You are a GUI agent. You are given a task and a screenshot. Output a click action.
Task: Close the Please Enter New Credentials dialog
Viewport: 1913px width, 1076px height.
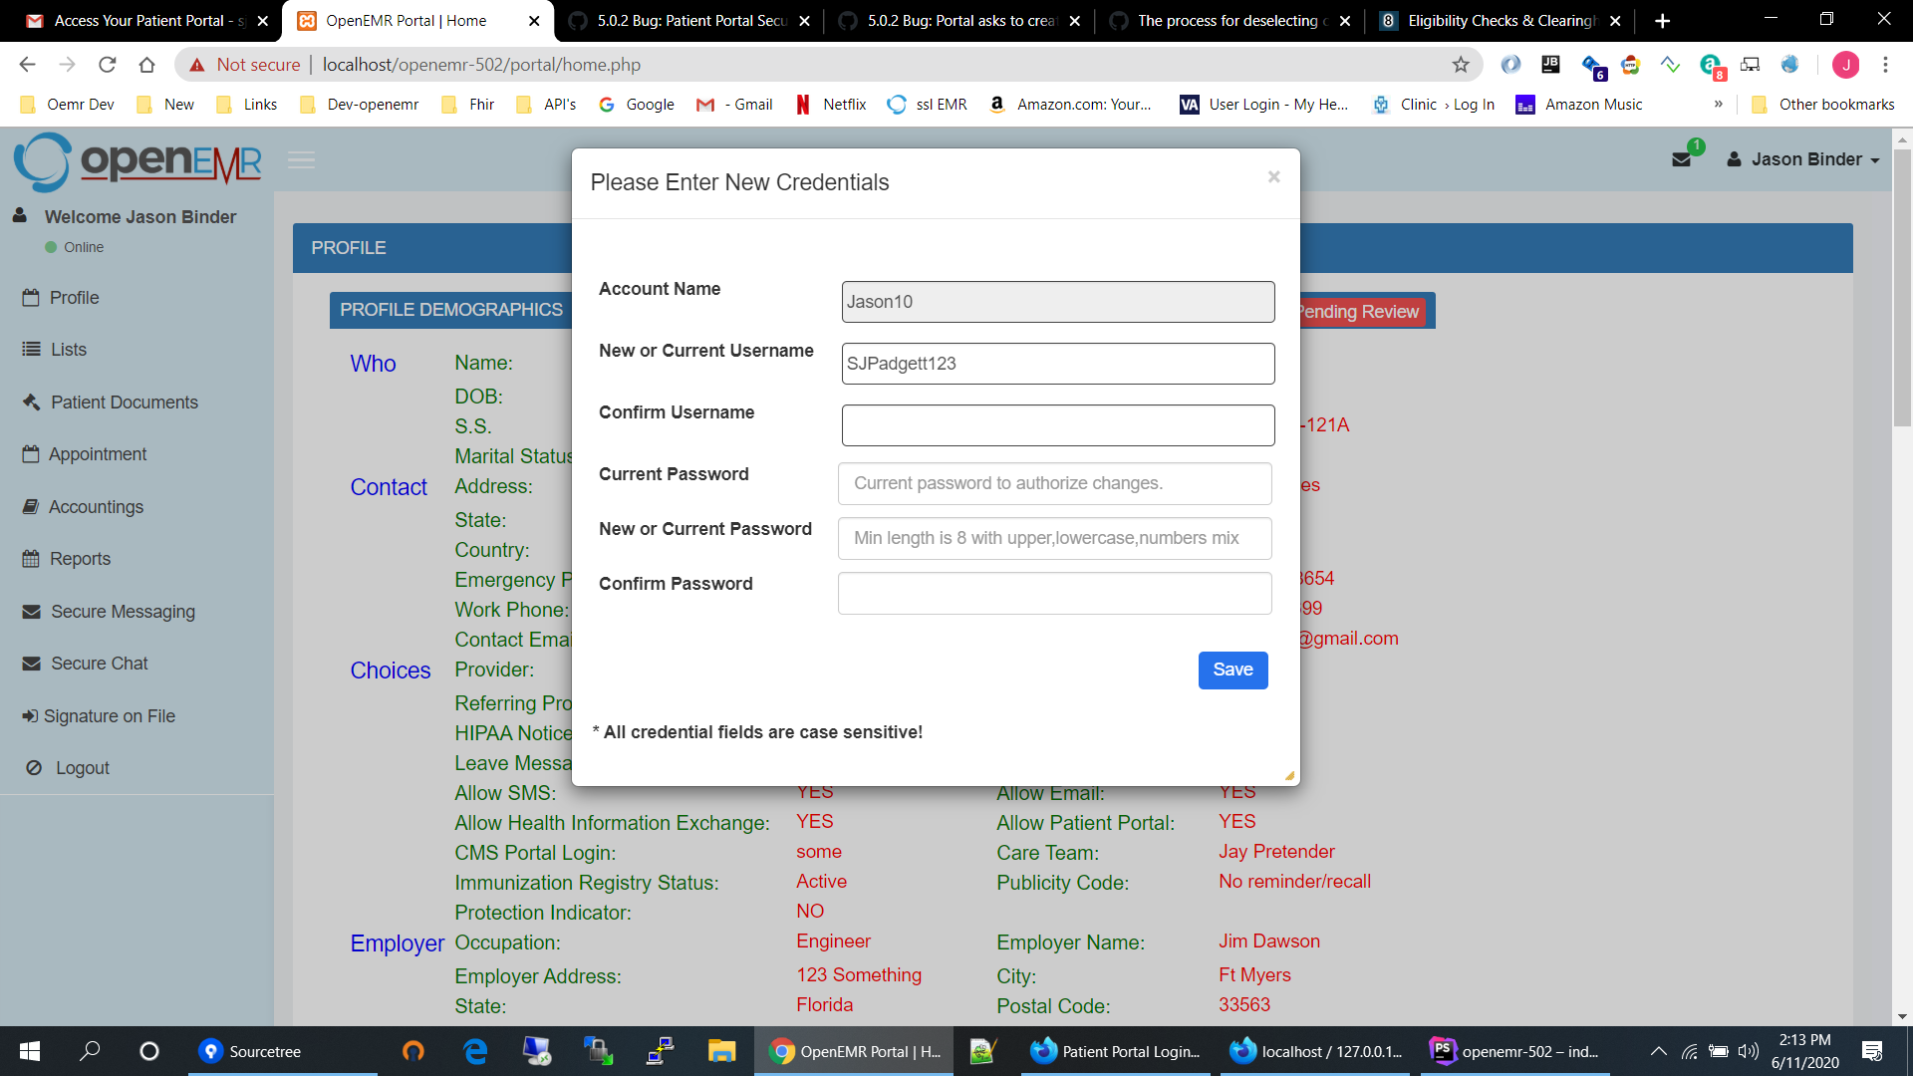(x=1273, y=176)
